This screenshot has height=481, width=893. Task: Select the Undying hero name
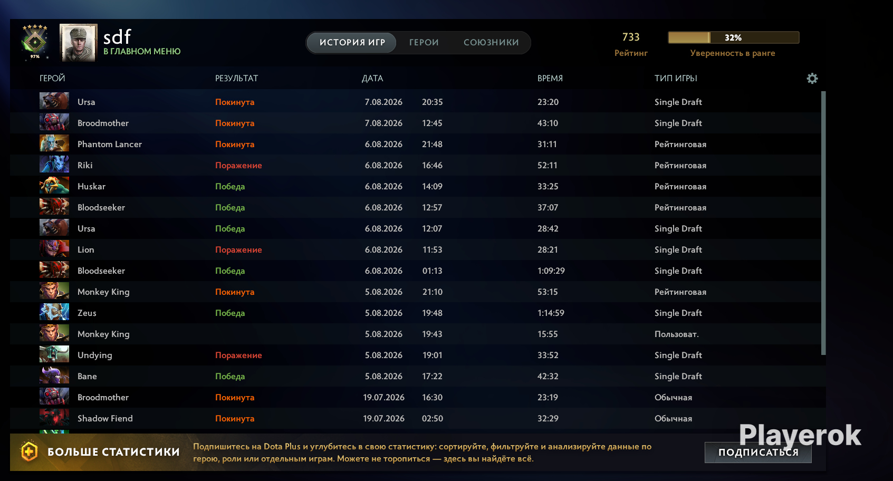coord(95,355)
